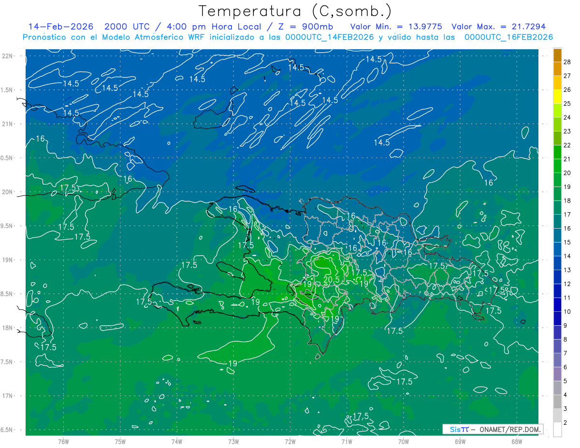Click the '72W' longitude axis label

290,442
